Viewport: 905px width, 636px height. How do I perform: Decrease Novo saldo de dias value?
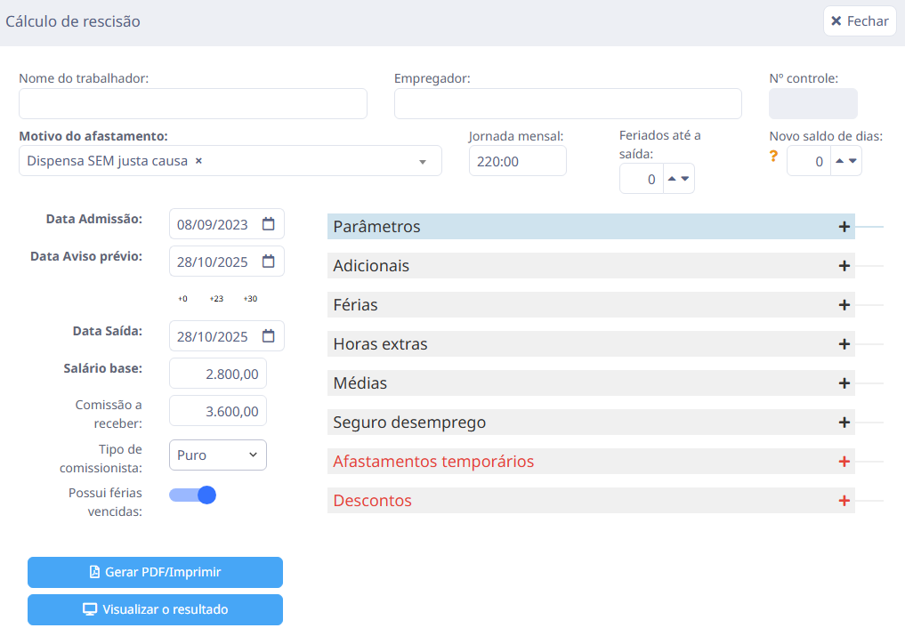(853, 161)
